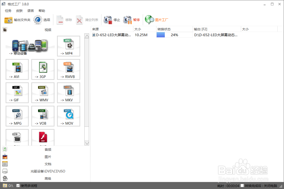This screenshot has width=284, height=189.
Task: Click the 24% conversion progress bar
Action: [175, 35]
